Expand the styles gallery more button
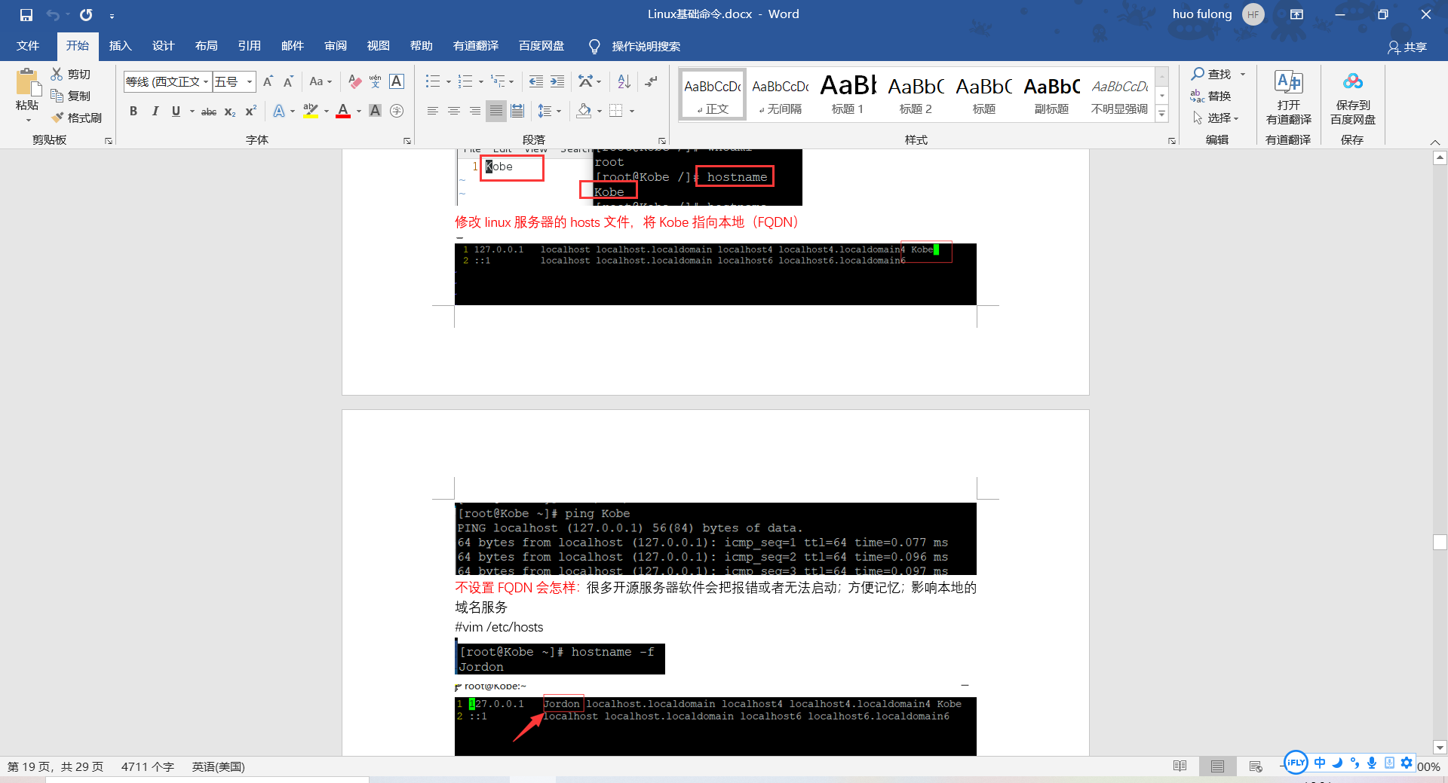1448x783 pixels. pyautogui.click(x=1162, y=114)
